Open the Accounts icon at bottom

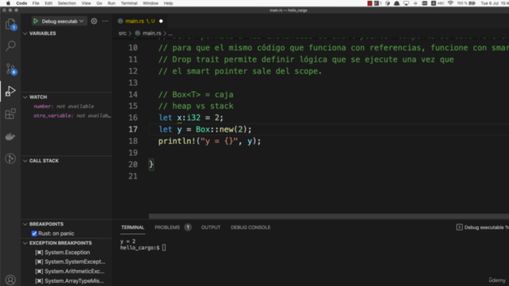click(x=10, y=280)
